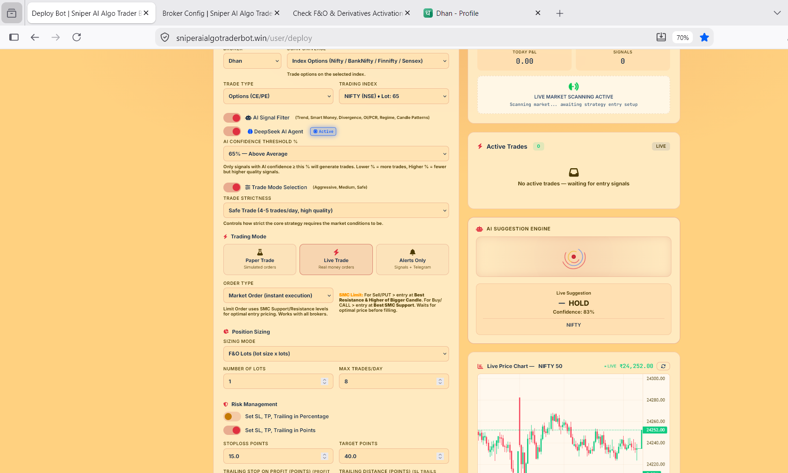788x473 pixels.
Task: Reload the page
Action: (77, 37)
